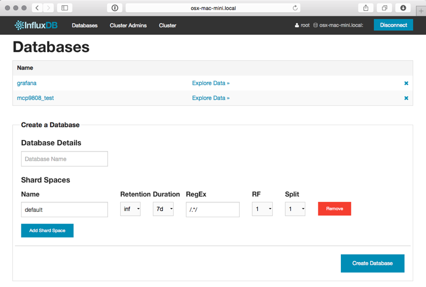Screen dimensions: 426x287
Task: Click the 'Name' label above the default field
Action: click(30, 194)
